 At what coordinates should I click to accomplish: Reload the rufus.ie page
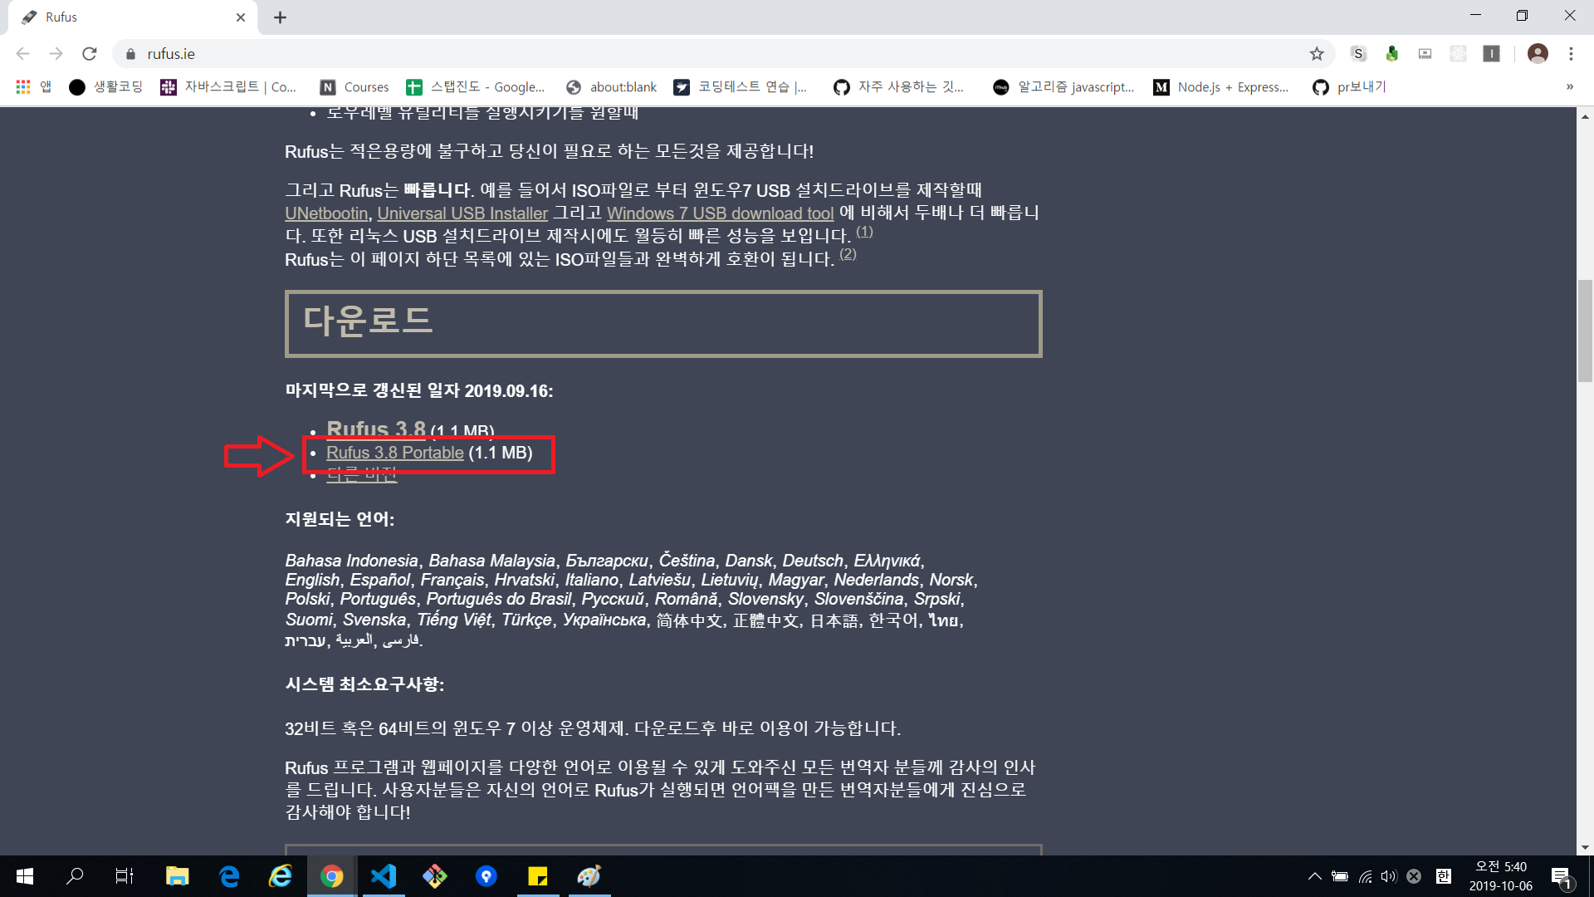[x=90, y=54]
